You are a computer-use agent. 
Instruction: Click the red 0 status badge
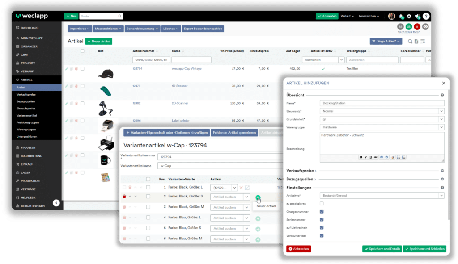(417, 26)
